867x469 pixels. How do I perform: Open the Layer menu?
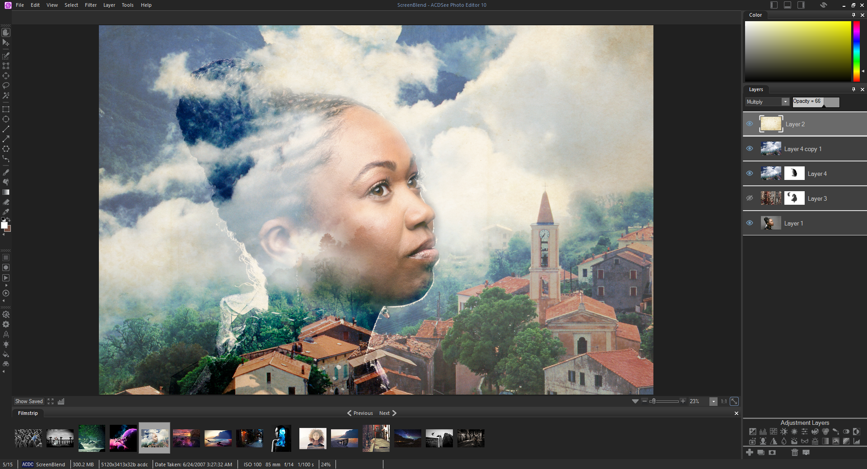tap(109, 5)
